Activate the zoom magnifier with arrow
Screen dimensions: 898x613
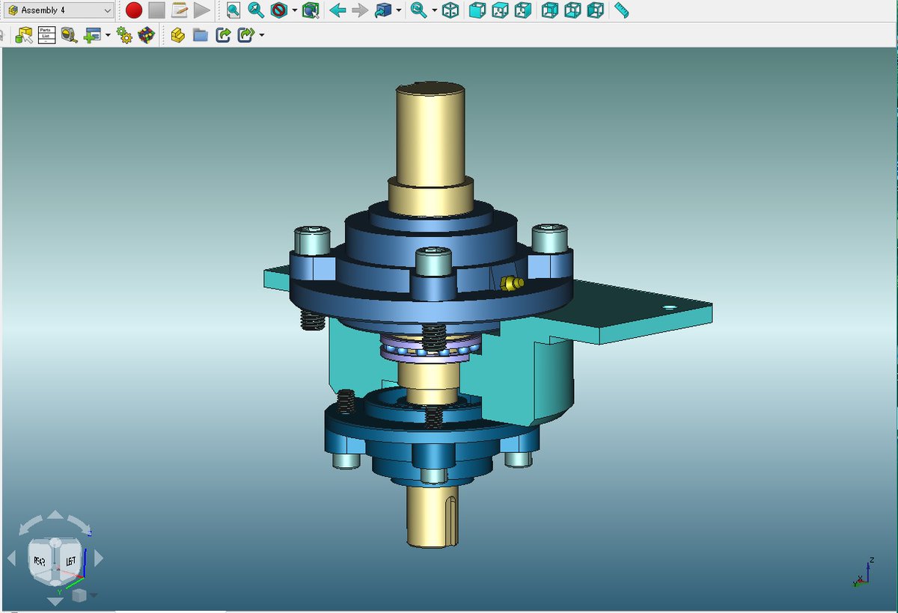(256, 10)
